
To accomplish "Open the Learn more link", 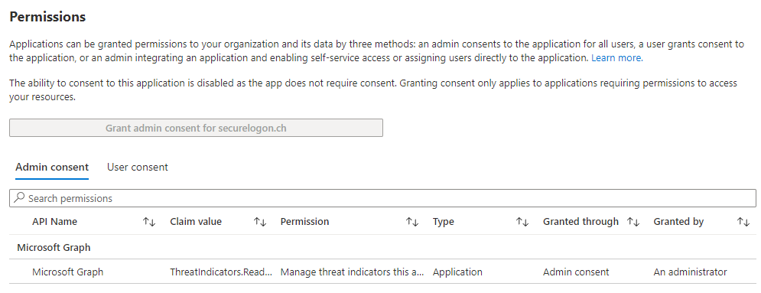I will tap(617, 57).
